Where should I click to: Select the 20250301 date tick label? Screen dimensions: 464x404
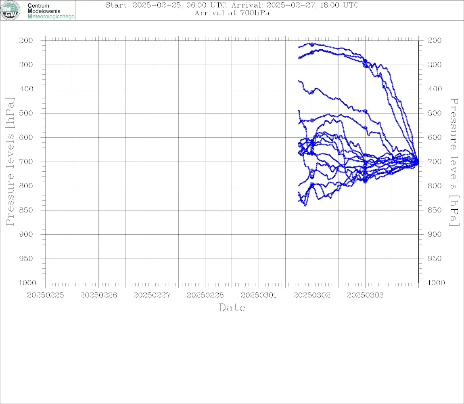tap(259, 295)
